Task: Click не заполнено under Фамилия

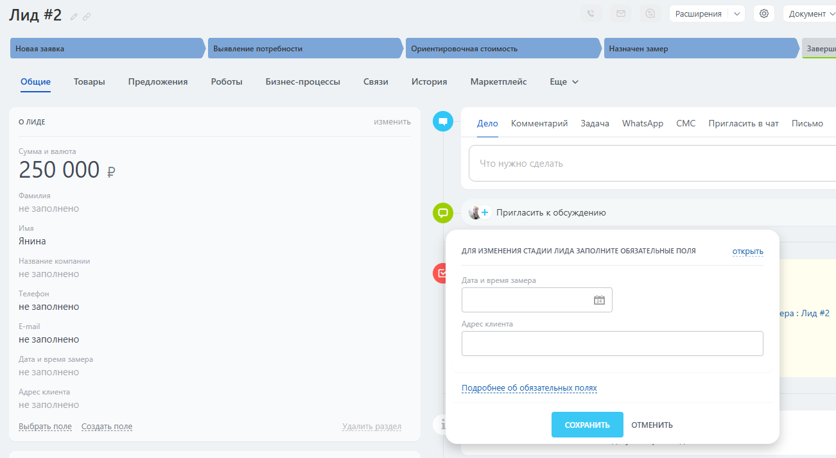Action: [x=49, y=208]
